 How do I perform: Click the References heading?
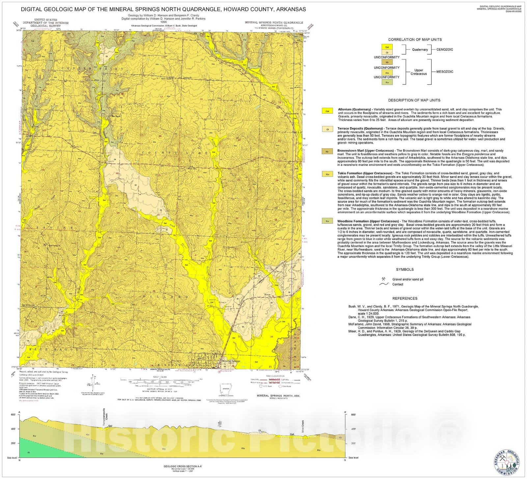pos(405,298)
